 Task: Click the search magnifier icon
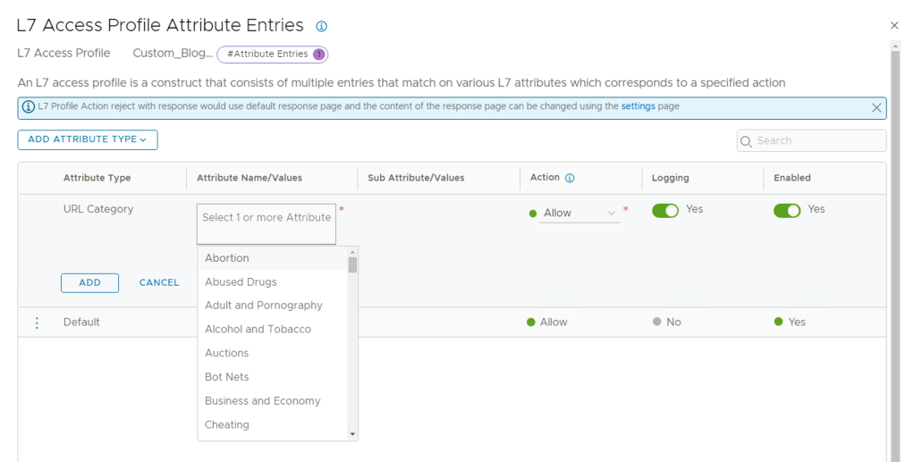[x=747, y=141]
